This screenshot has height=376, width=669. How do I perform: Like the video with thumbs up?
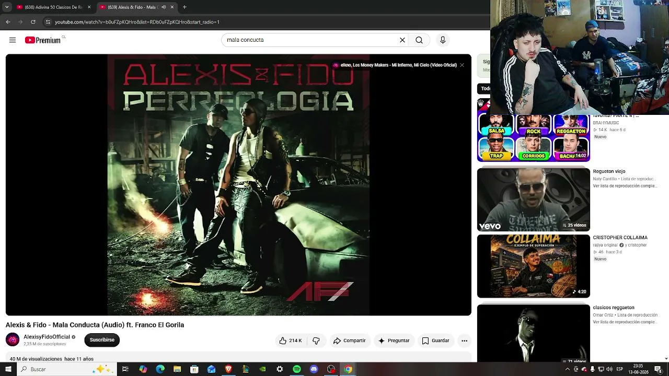point(290,340)
